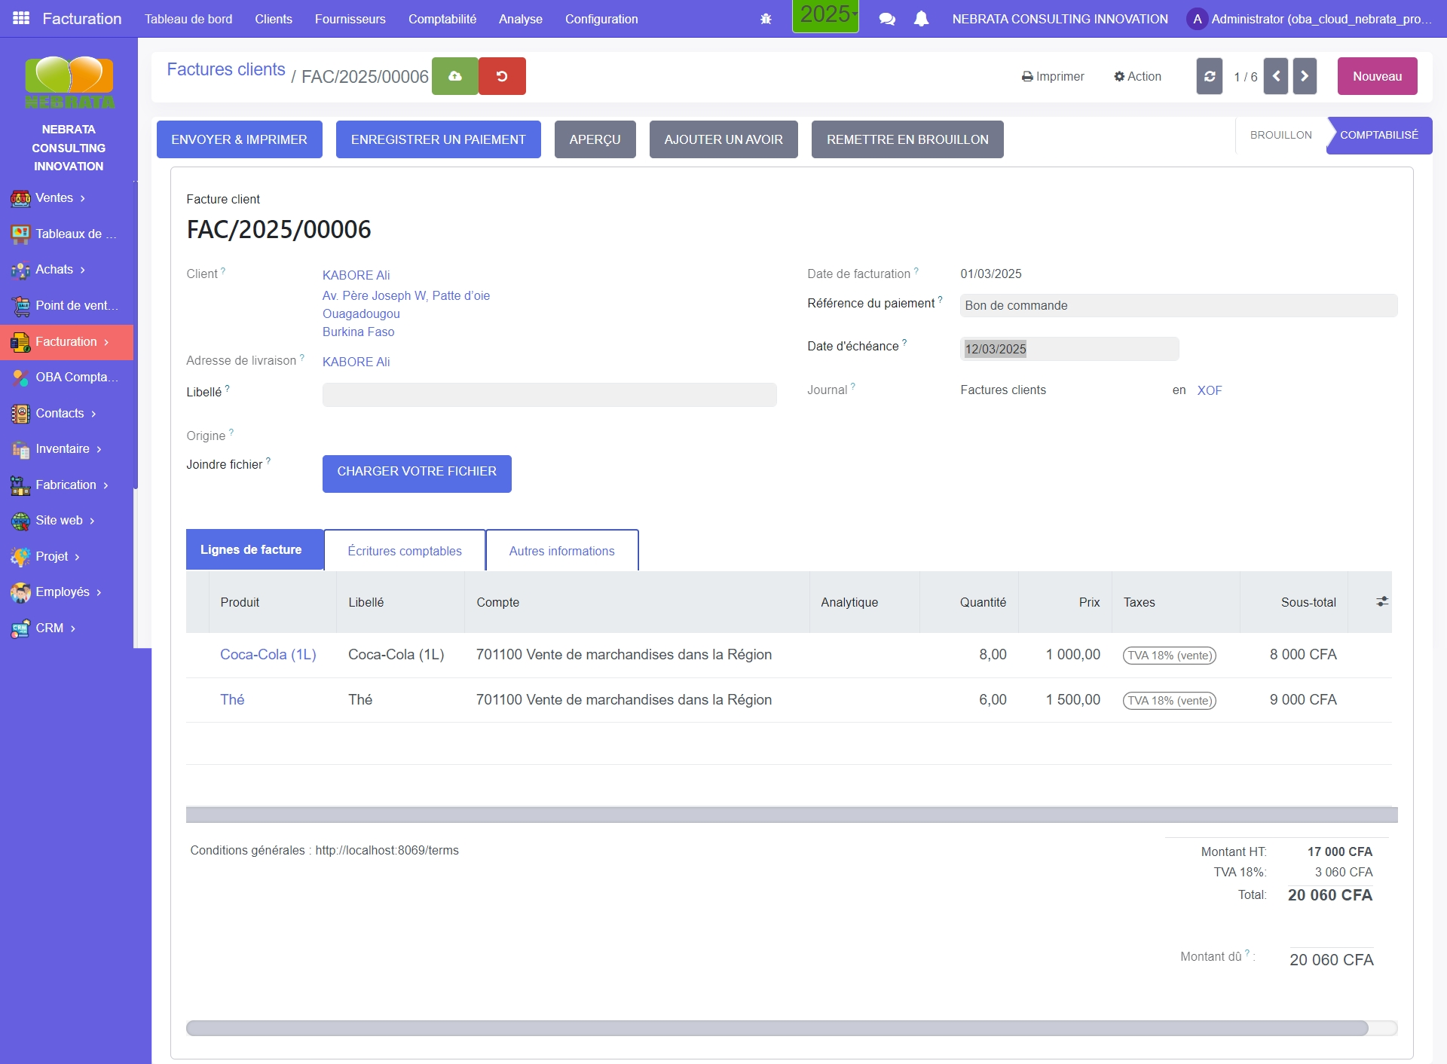Go to next record arrow

click(1305, 76)
